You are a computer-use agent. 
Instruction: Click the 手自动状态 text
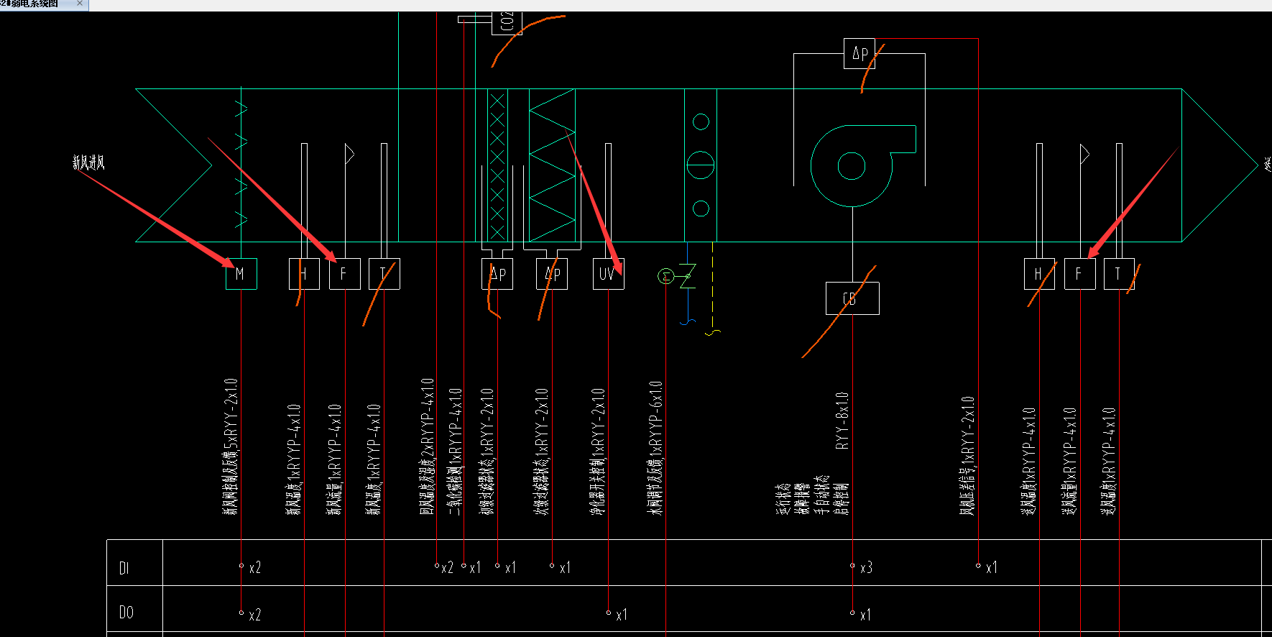(x=822, y=495)
